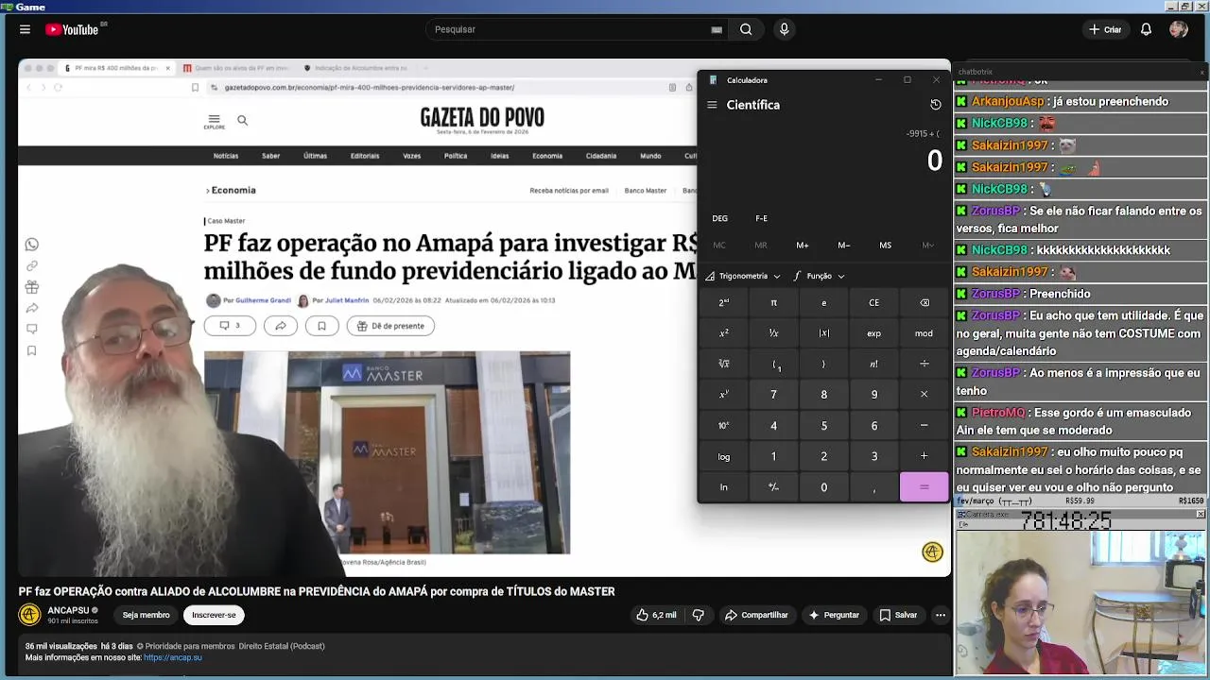The height and width of the screenshot is (680, 1210).
Task: Go to the YouTube home logo
Action: [x=72, y=29]
